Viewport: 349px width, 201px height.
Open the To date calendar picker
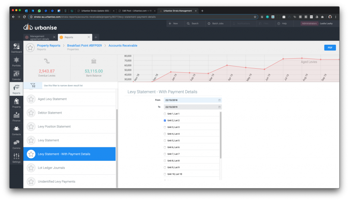coord(219,107)
